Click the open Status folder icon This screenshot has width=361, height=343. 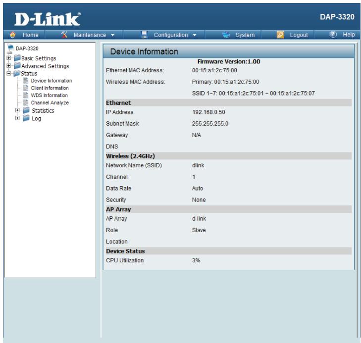point(16,73)
